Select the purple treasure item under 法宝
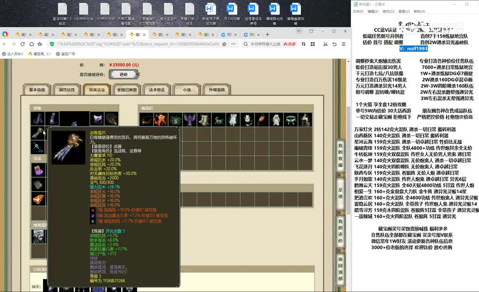 [38, 170]
